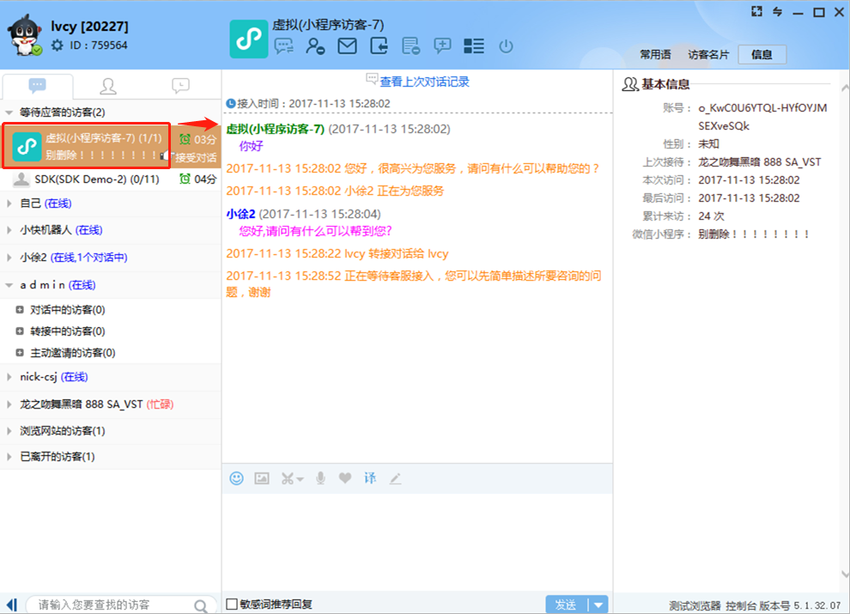Open the dropdown arrow beside 发送 button
The width and height of the screenshot is (850, 614).
point(599,605)
